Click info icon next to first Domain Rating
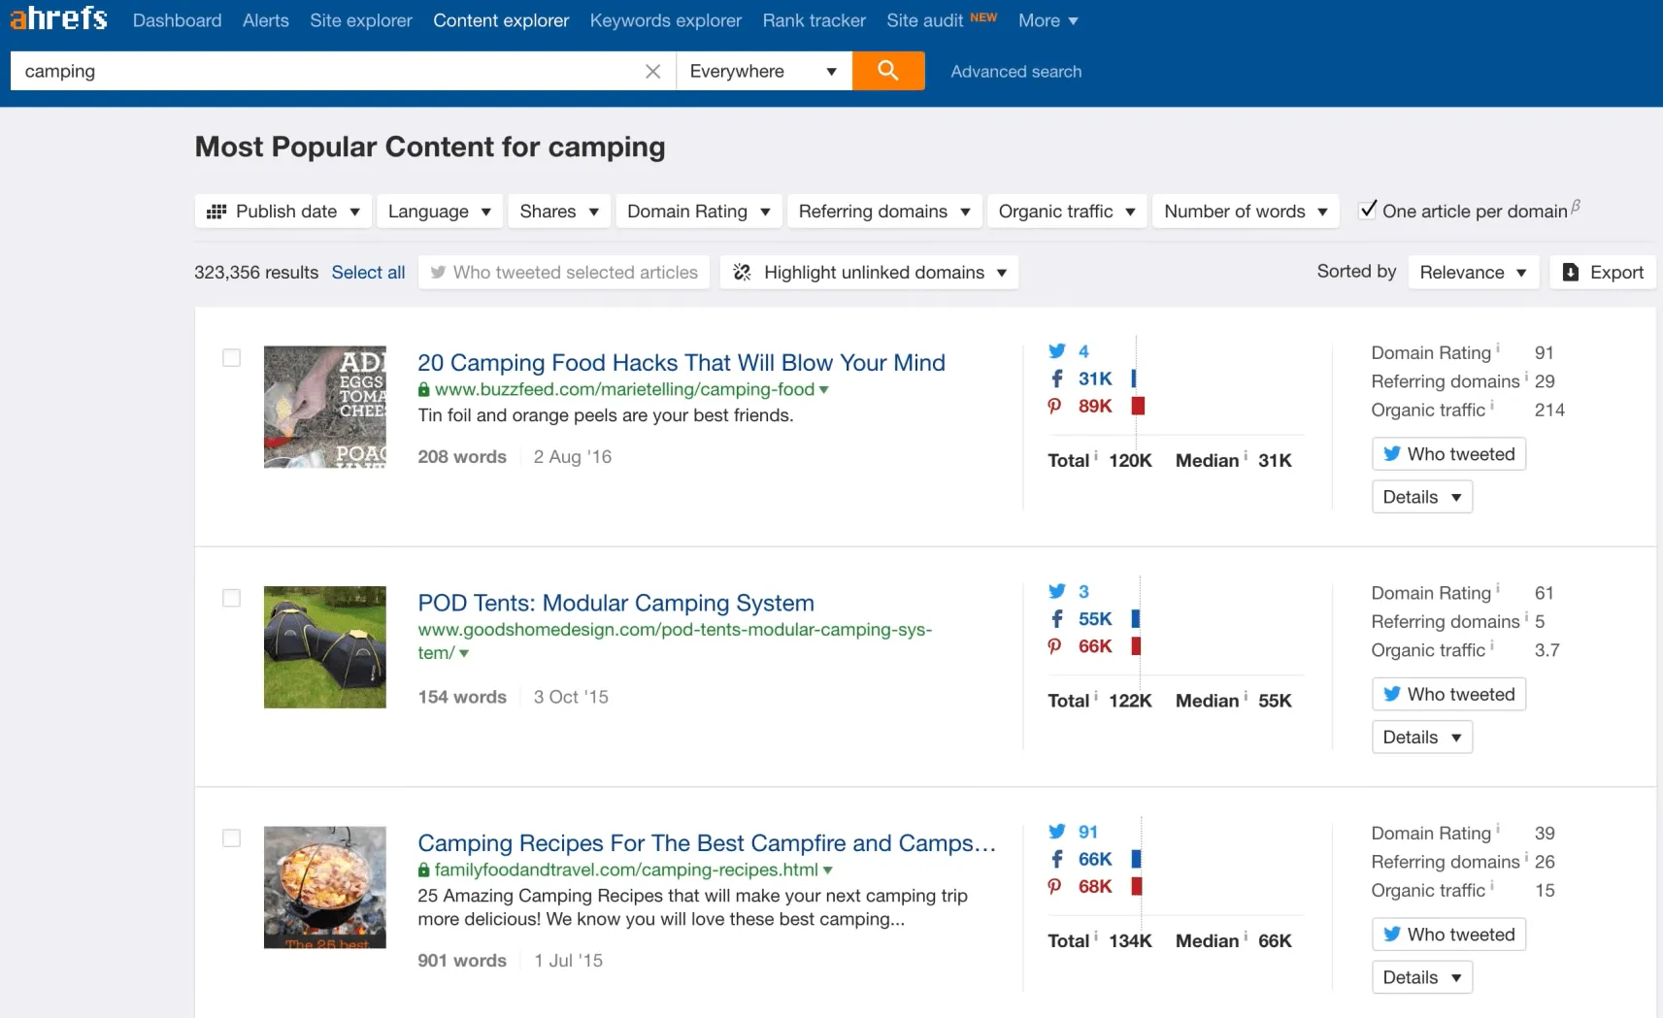The image size is (1663, 1018). click(1498, 348)
